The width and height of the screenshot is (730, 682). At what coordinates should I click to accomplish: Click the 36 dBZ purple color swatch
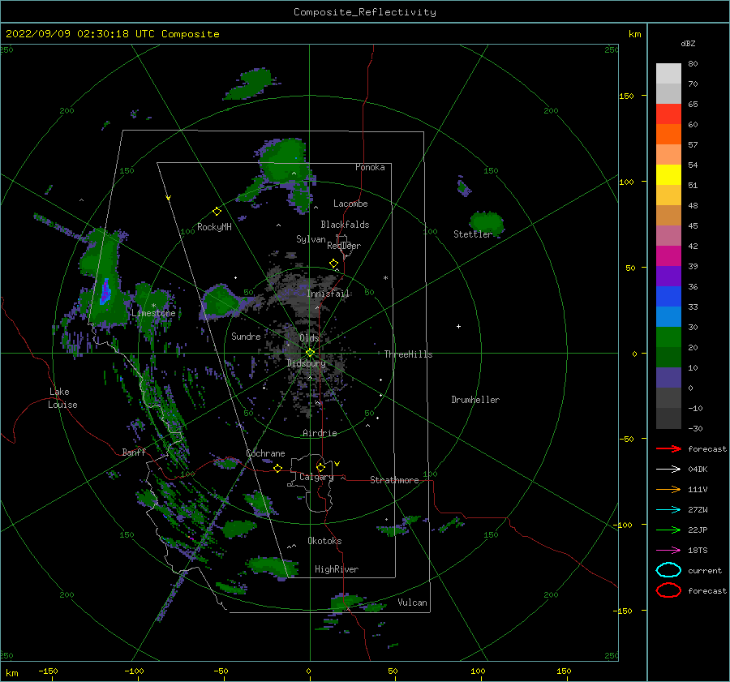pyautogui.click(x=668, y=276)
